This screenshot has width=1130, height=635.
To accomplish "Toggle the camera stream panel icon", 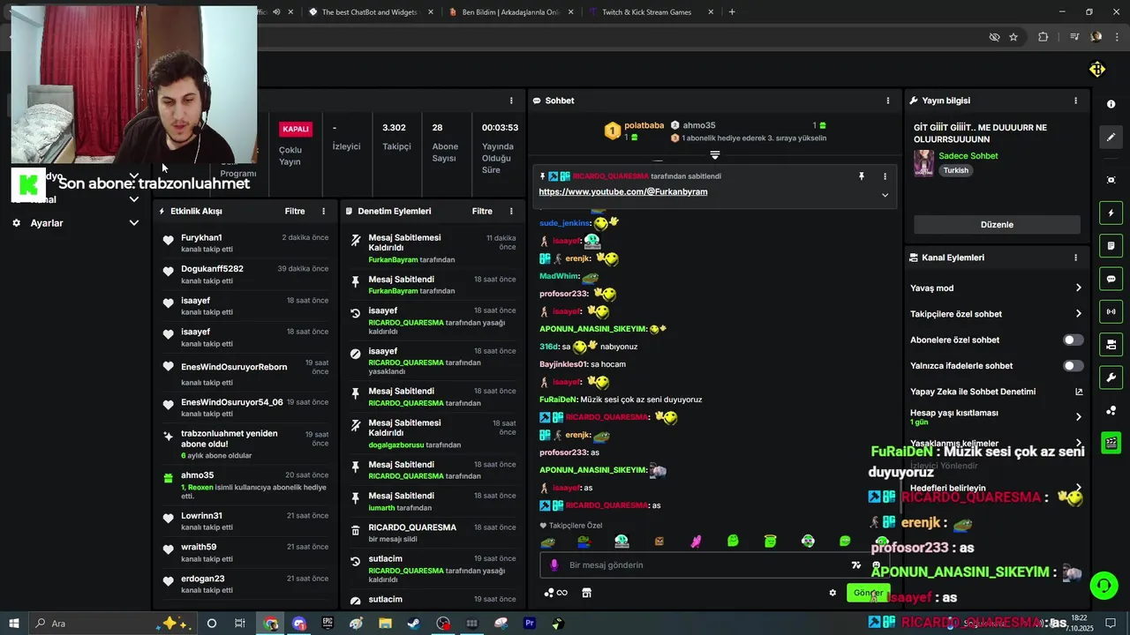I will [x=1111, y=344].
